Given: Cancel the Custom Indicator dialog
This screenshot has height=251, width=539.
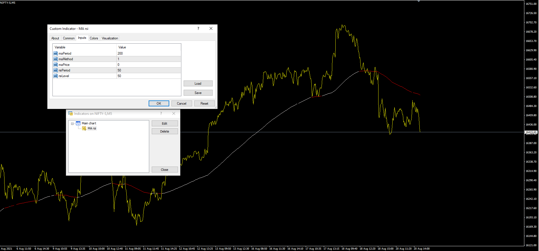Looking at the screenshot, I should tap(182, 104).
